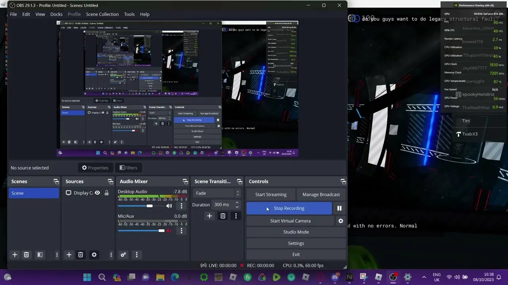
Task: Remove selected source with trash icon
Action: (81, 255)
